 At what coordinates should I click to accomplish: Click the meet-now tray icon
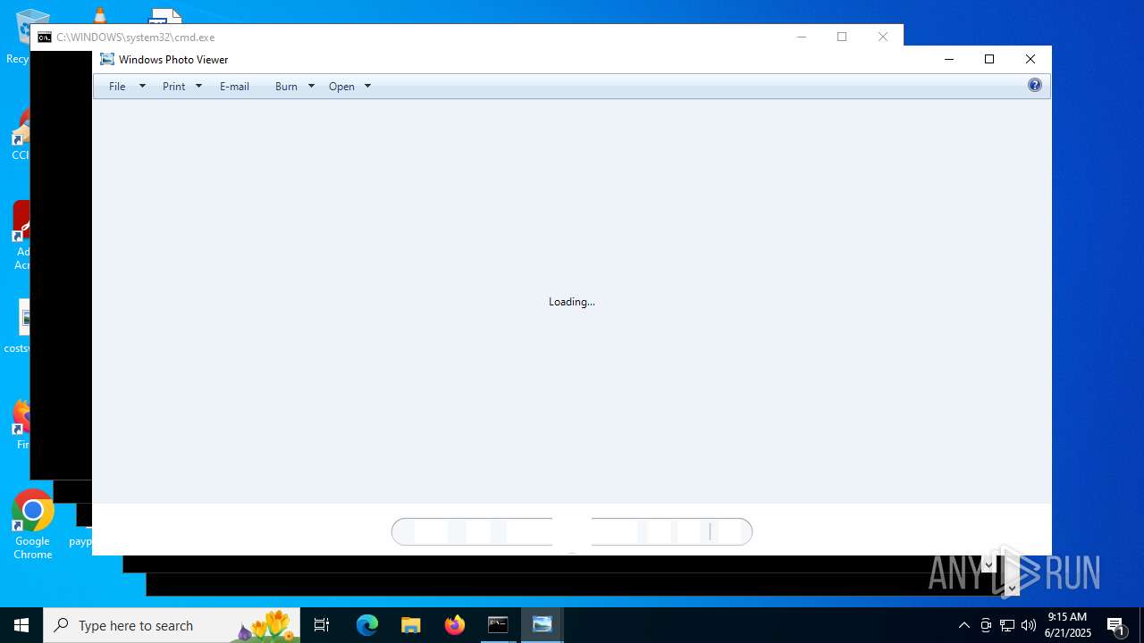pyautogui.click(x=986, y=625)
